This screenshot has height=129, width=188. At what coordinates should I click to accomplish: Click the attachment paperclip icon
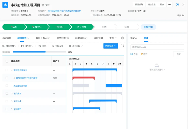pyautogui.click(x=142, y=54)
